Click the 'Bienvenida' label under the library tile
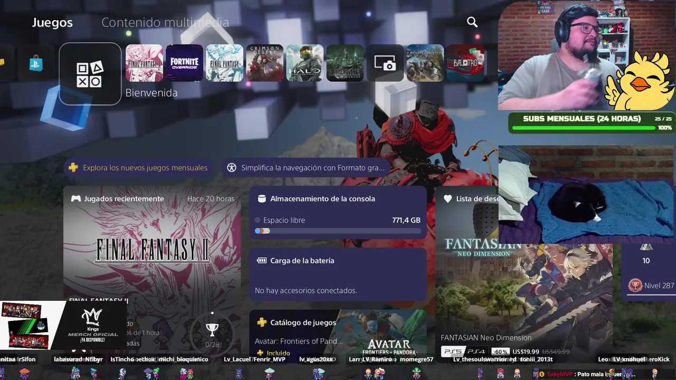The height and width of the screenshot is (380, 676). click(x=152, y=93)
